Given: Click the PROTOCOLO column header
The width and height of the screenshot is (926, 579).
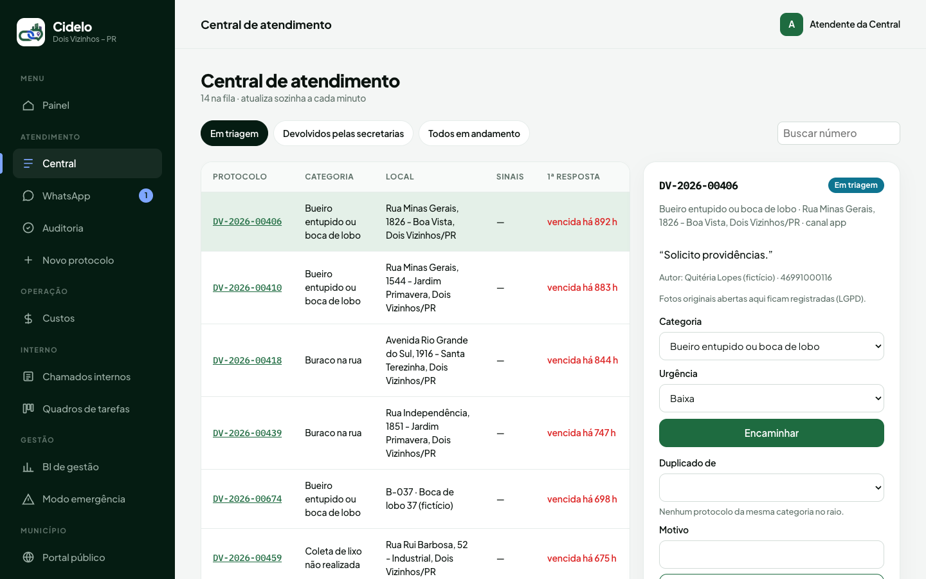Looking at the screenshot, I should (x=240, y=177).
